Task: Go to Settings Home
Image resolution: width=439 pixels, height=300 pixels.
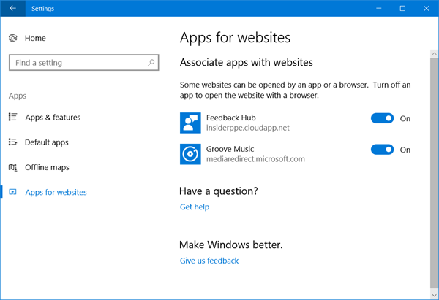Action: (34, 38)
